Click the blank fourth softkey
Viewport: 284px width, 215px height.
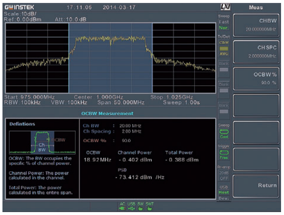tap(256, 106)
